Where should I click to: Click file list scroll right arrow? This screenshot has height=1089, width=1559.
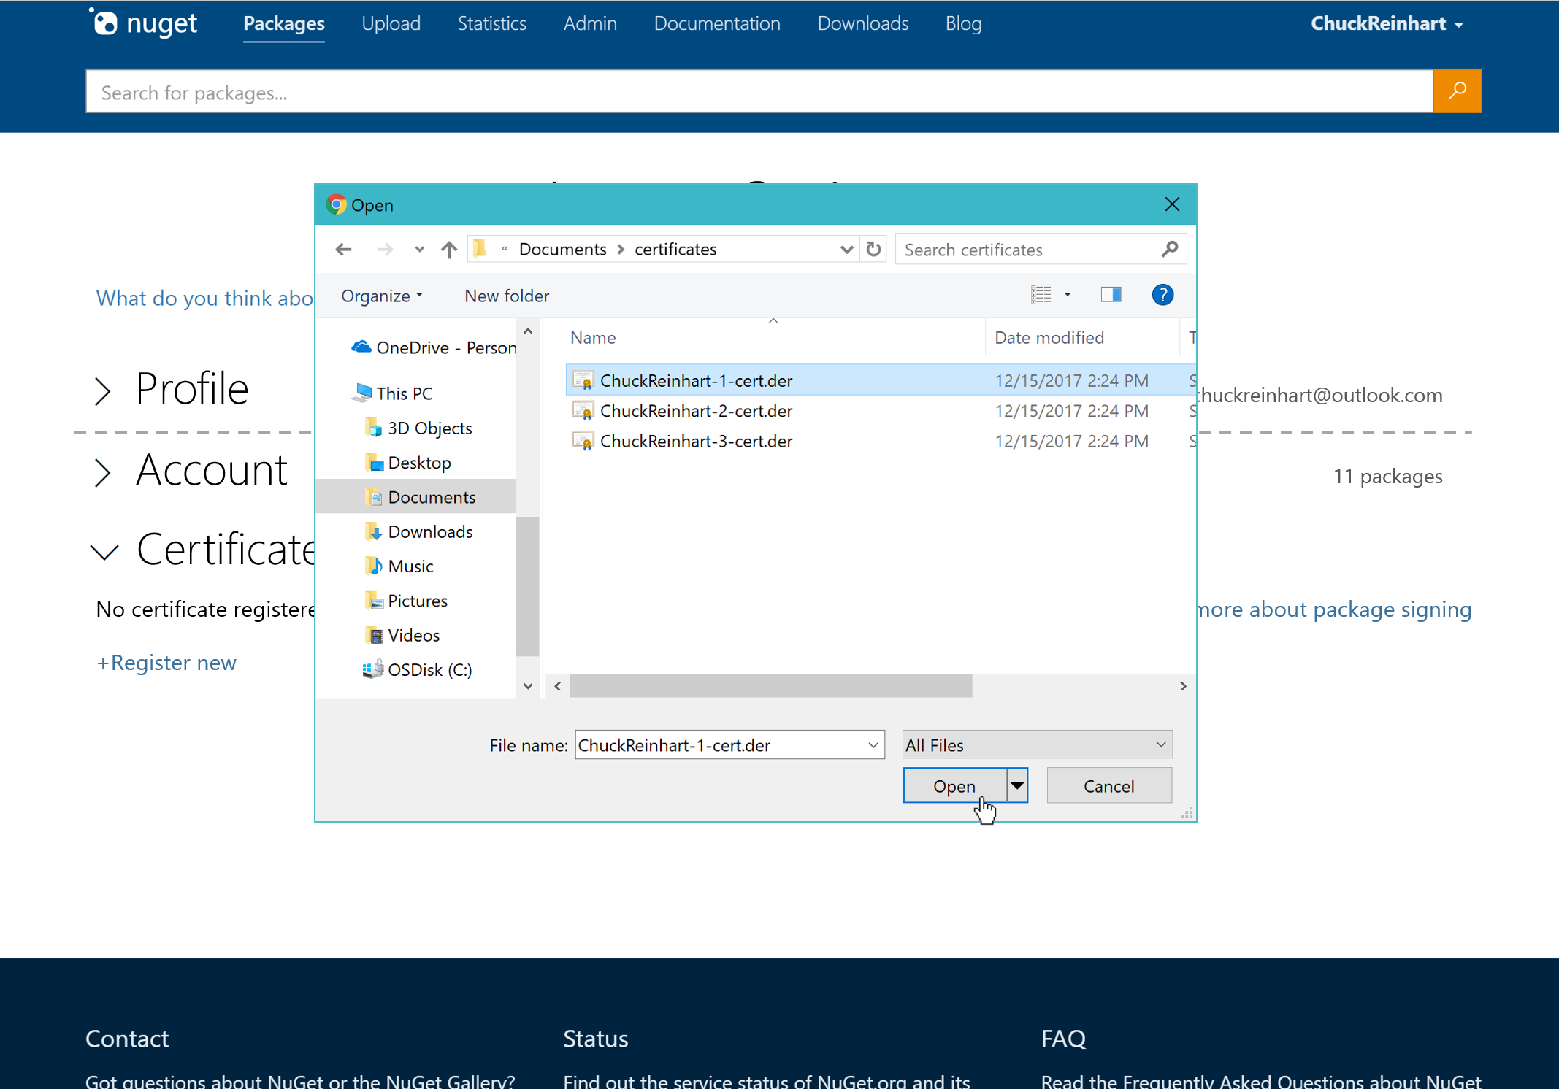pyautogui.click(x=1183, y=686)
